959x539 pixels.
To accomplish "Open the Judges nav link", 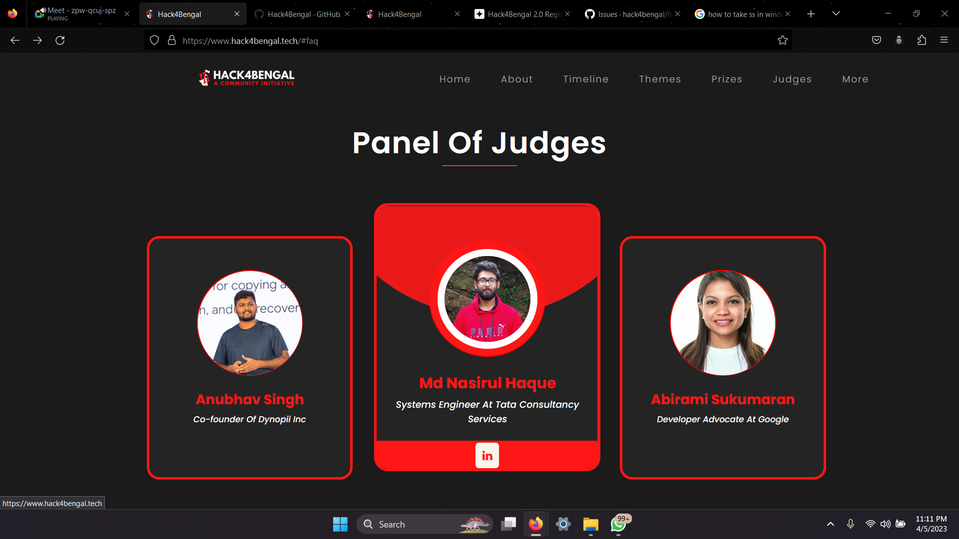I will click(792, 79).
